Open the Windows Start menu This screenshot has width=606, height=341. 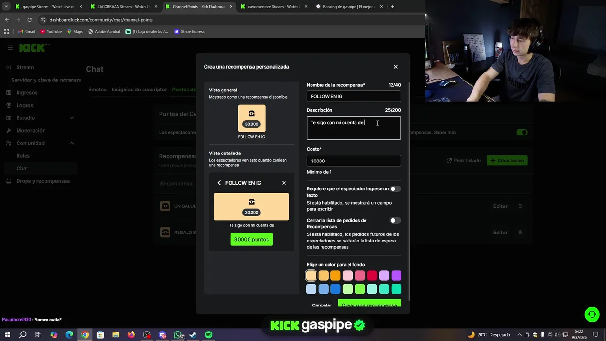(8, 335)
